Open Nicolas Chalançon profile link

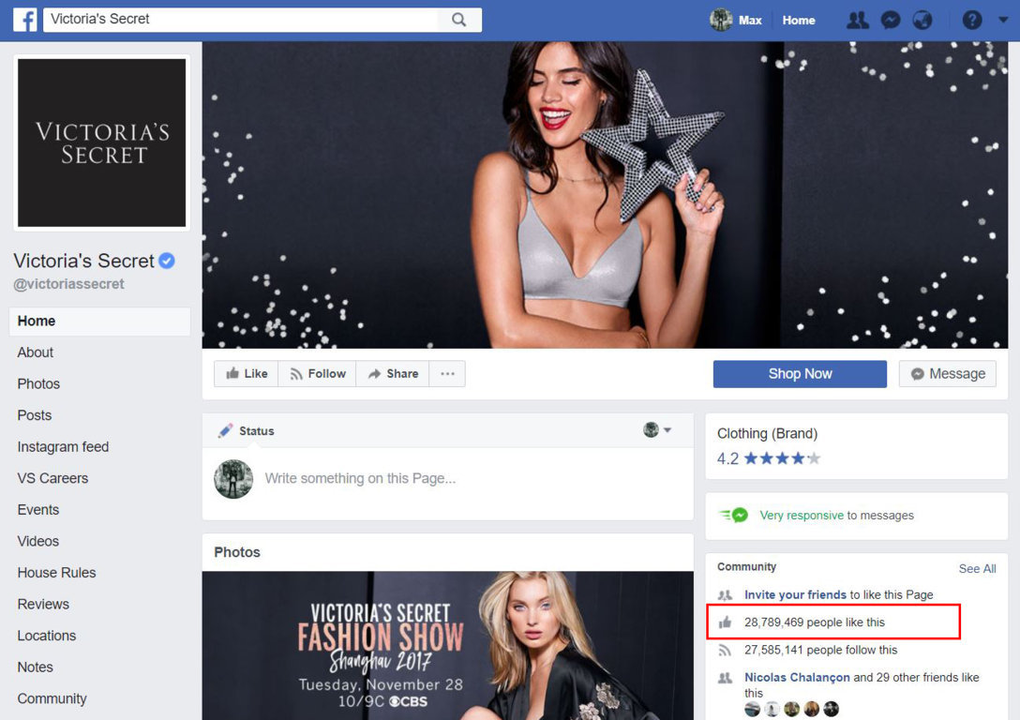coord(797,678)
